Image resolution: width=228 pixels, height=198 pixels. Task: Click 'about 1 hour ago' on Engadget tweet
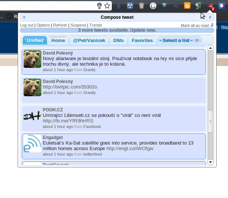coord(58,154)
